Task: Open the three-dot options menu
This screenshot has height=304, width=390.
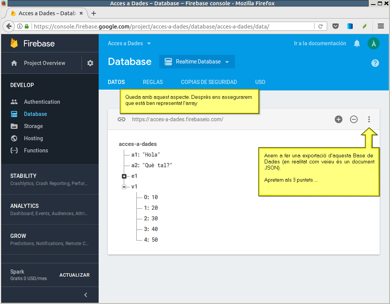Action: coord(369,119)
